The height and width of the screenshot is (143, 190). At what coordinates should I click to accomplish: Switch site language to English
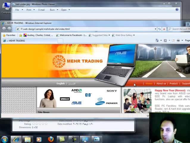[x=60, y=83]
